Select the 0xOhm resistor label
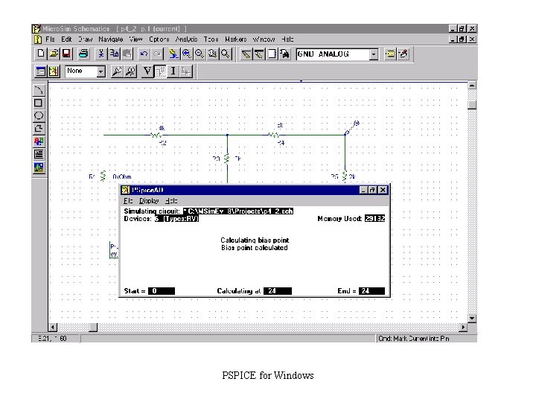Viewport: 536px width, 402px height. pos(121,176)
